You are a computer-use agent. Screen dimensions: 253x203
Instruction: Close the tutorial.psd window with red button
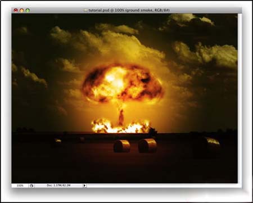[16, 10]
